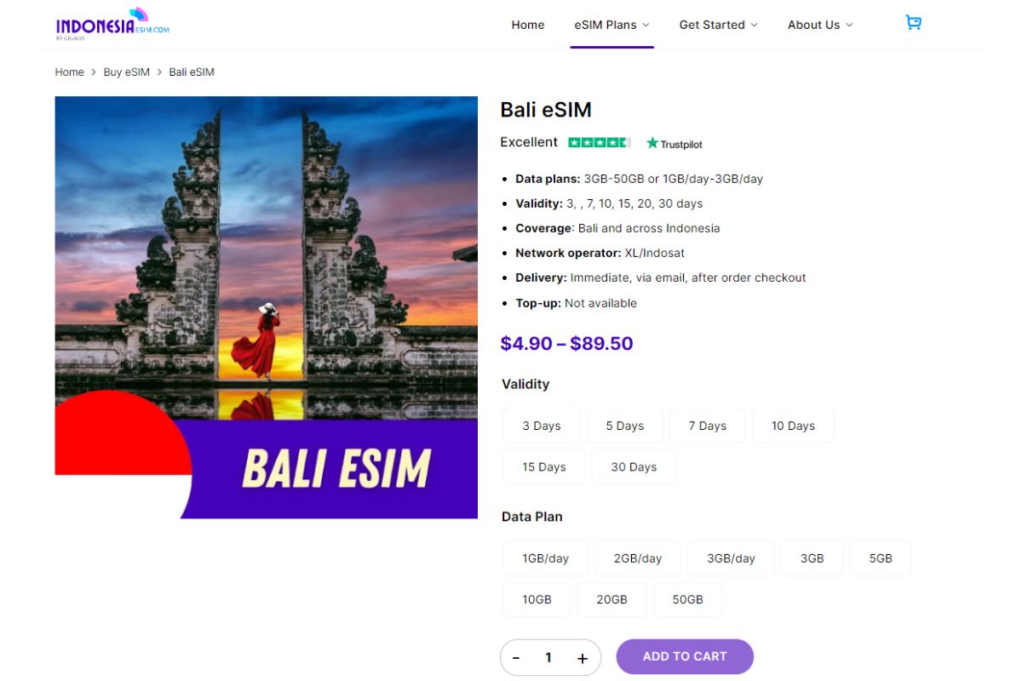1022x681 pixels.
Task: Click the Home breadcrumb link
Action: pos(69,72)
